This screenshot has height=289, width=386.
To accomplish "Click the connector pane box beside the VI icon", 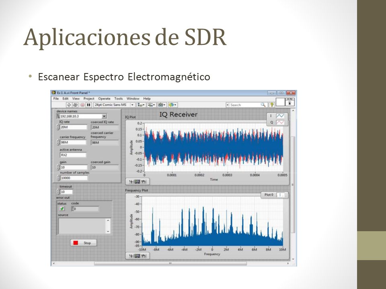I will [x=280, y=102].
